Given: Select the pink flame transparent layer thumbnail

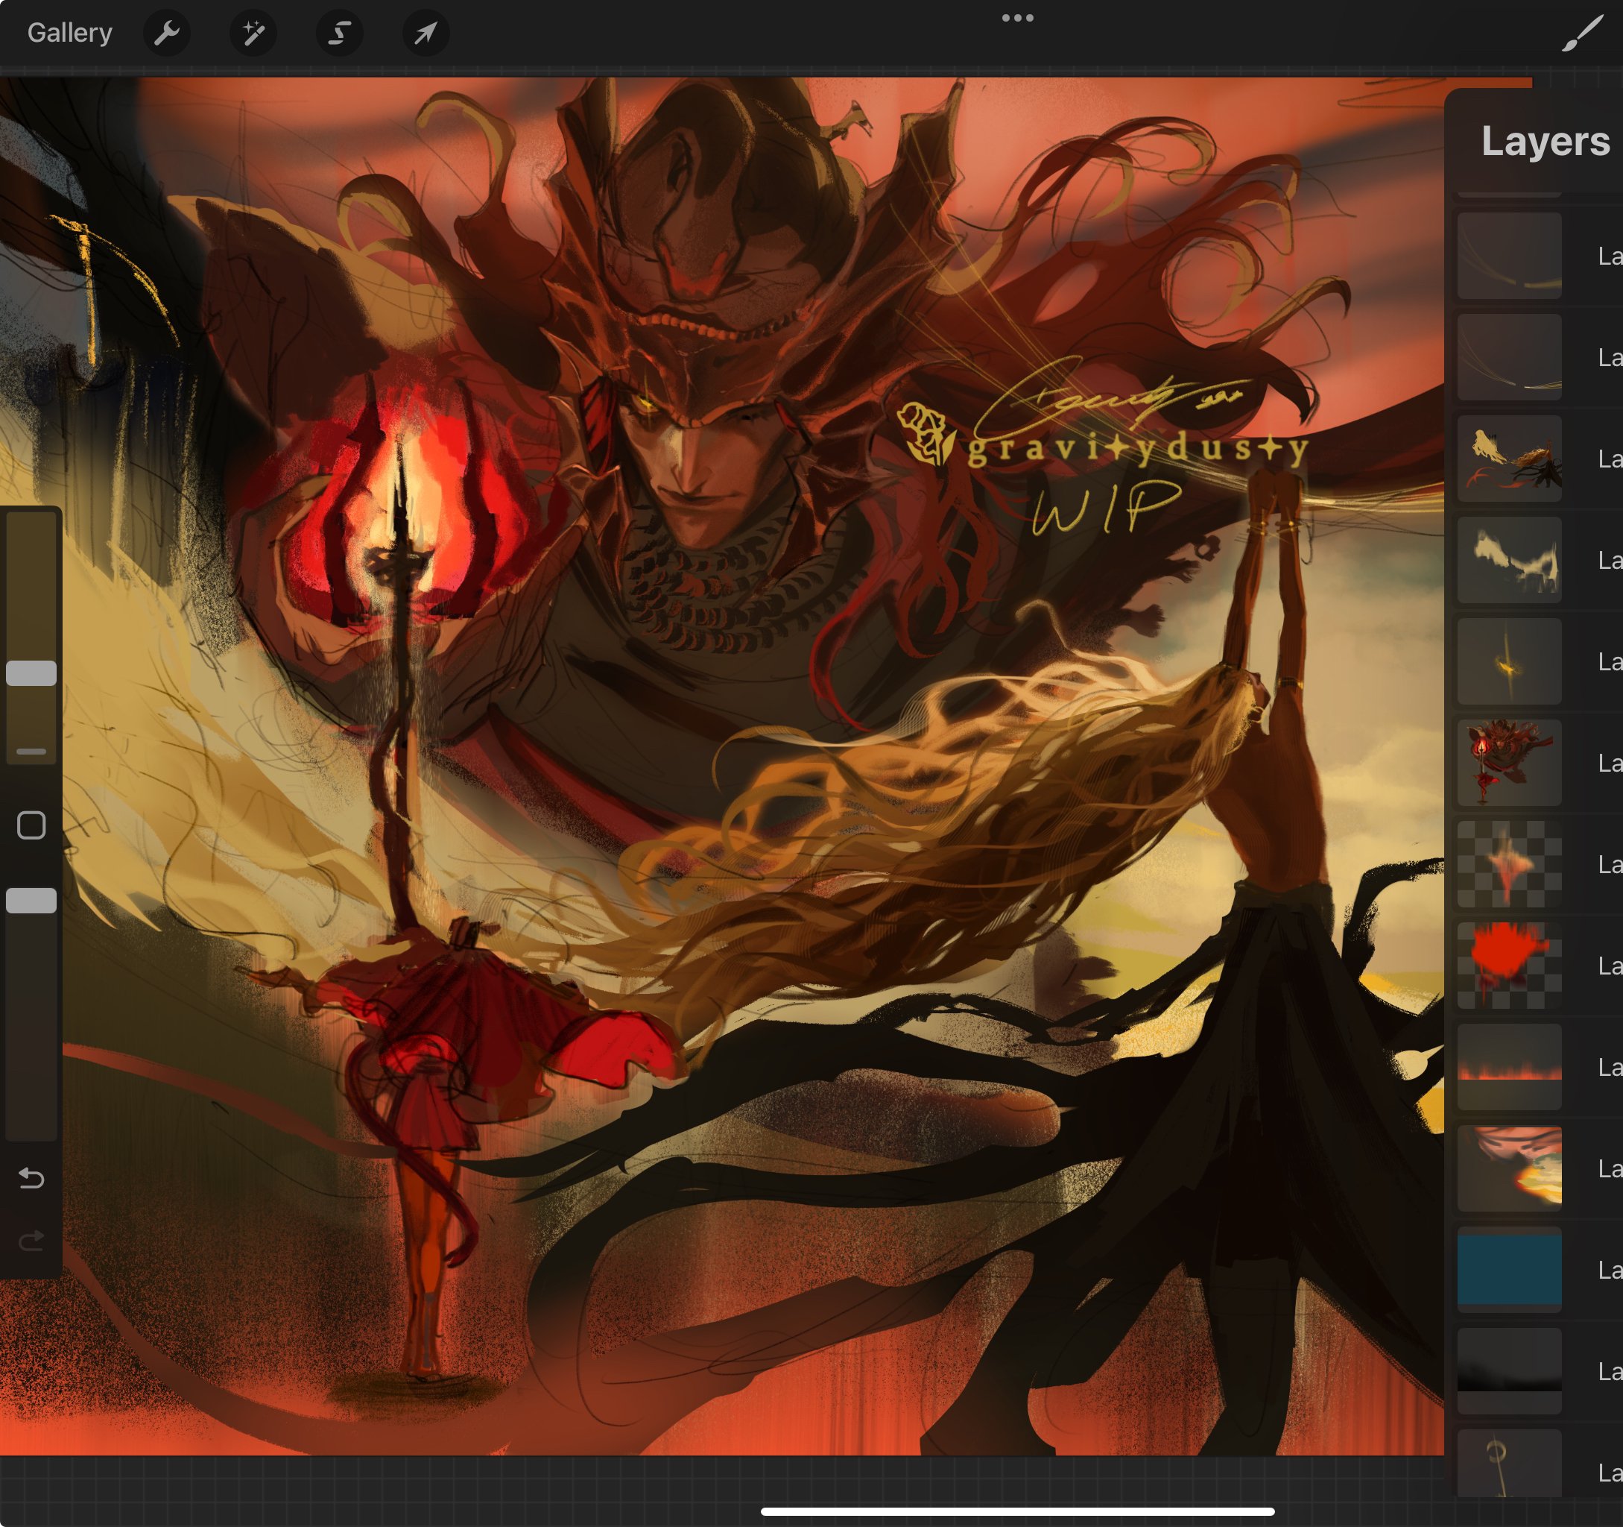Looking at the screenshot, I should click(1509, 863).
